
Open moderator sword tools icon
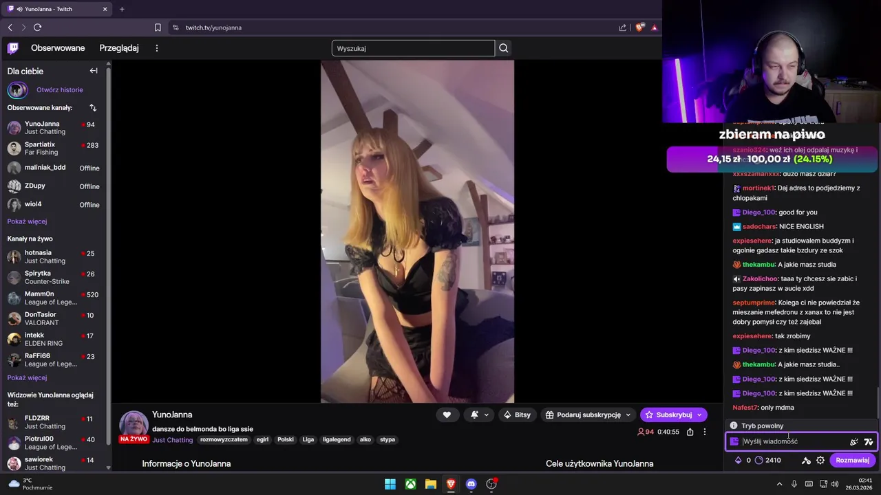coord(806,460)
